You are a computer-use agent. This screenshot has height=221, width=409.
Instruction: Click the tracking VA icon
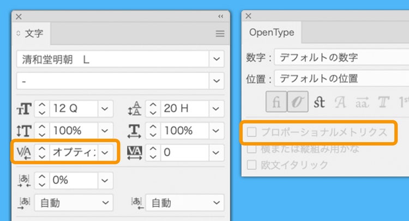[135, 152]
